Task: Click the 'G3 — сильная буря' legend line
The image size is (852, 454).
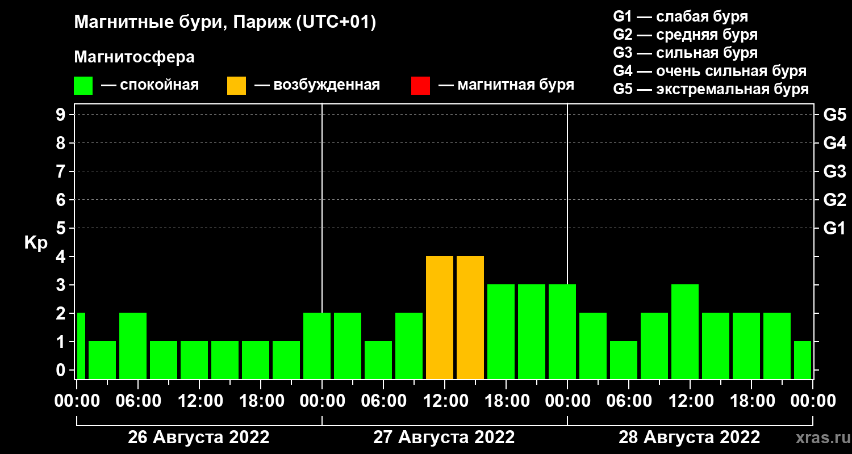Action: (x=685, y=53)
